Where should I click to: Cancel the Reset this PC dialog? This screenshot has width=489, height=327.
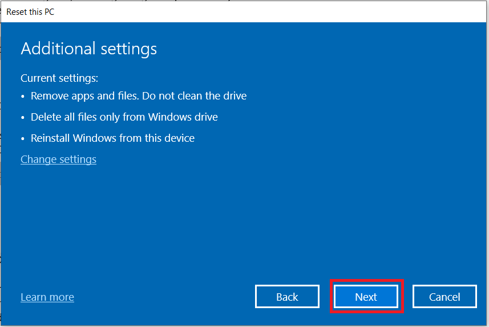click(444, 296)
